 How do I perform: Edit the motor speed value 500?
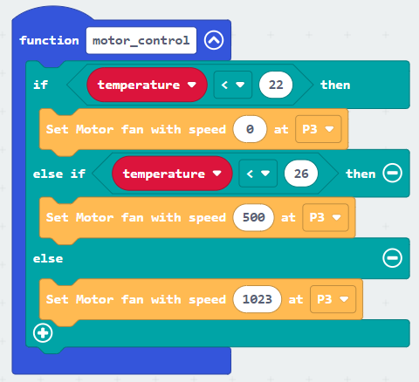tap(254, 217)
